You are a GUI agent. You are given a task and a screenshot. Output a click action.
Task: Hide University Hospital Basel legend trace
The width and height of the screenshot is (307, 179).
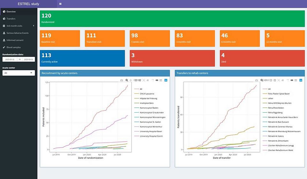click(151, 131)
